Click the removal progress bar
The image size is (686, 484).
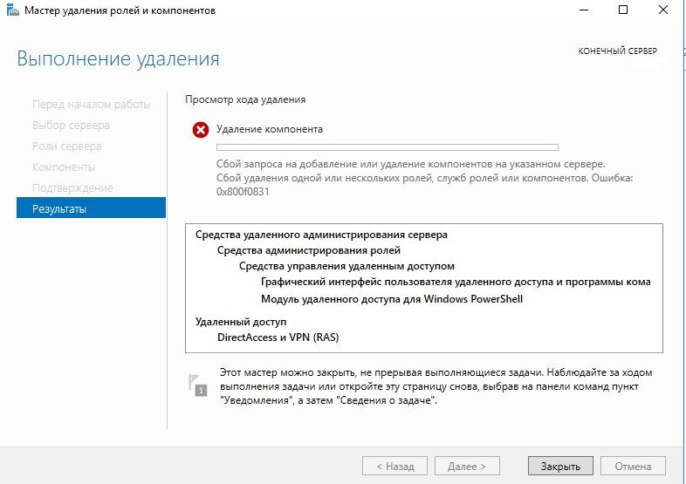pyautogui.click(x=387, y=147)
